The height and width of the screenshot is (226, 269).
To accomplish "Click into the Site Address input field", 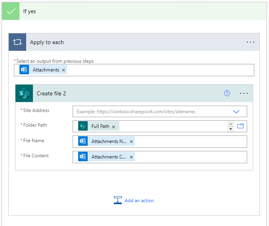I will click(151, 112).
